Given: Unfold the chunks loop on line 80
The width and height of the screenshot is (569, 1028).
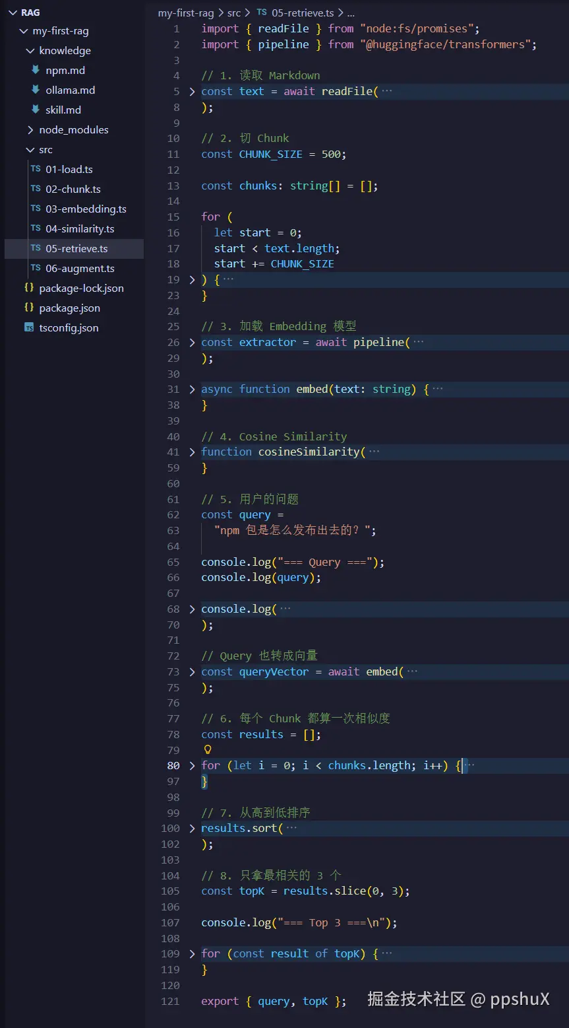Looking at the screenshot, I should (x=192, y=766).
